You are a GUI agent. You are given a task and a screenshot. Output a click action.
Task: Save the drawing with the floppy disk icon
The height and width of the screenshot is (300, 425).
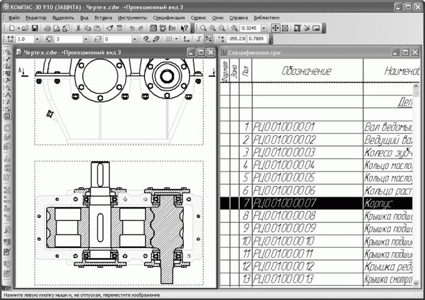[x=35, y=28]
